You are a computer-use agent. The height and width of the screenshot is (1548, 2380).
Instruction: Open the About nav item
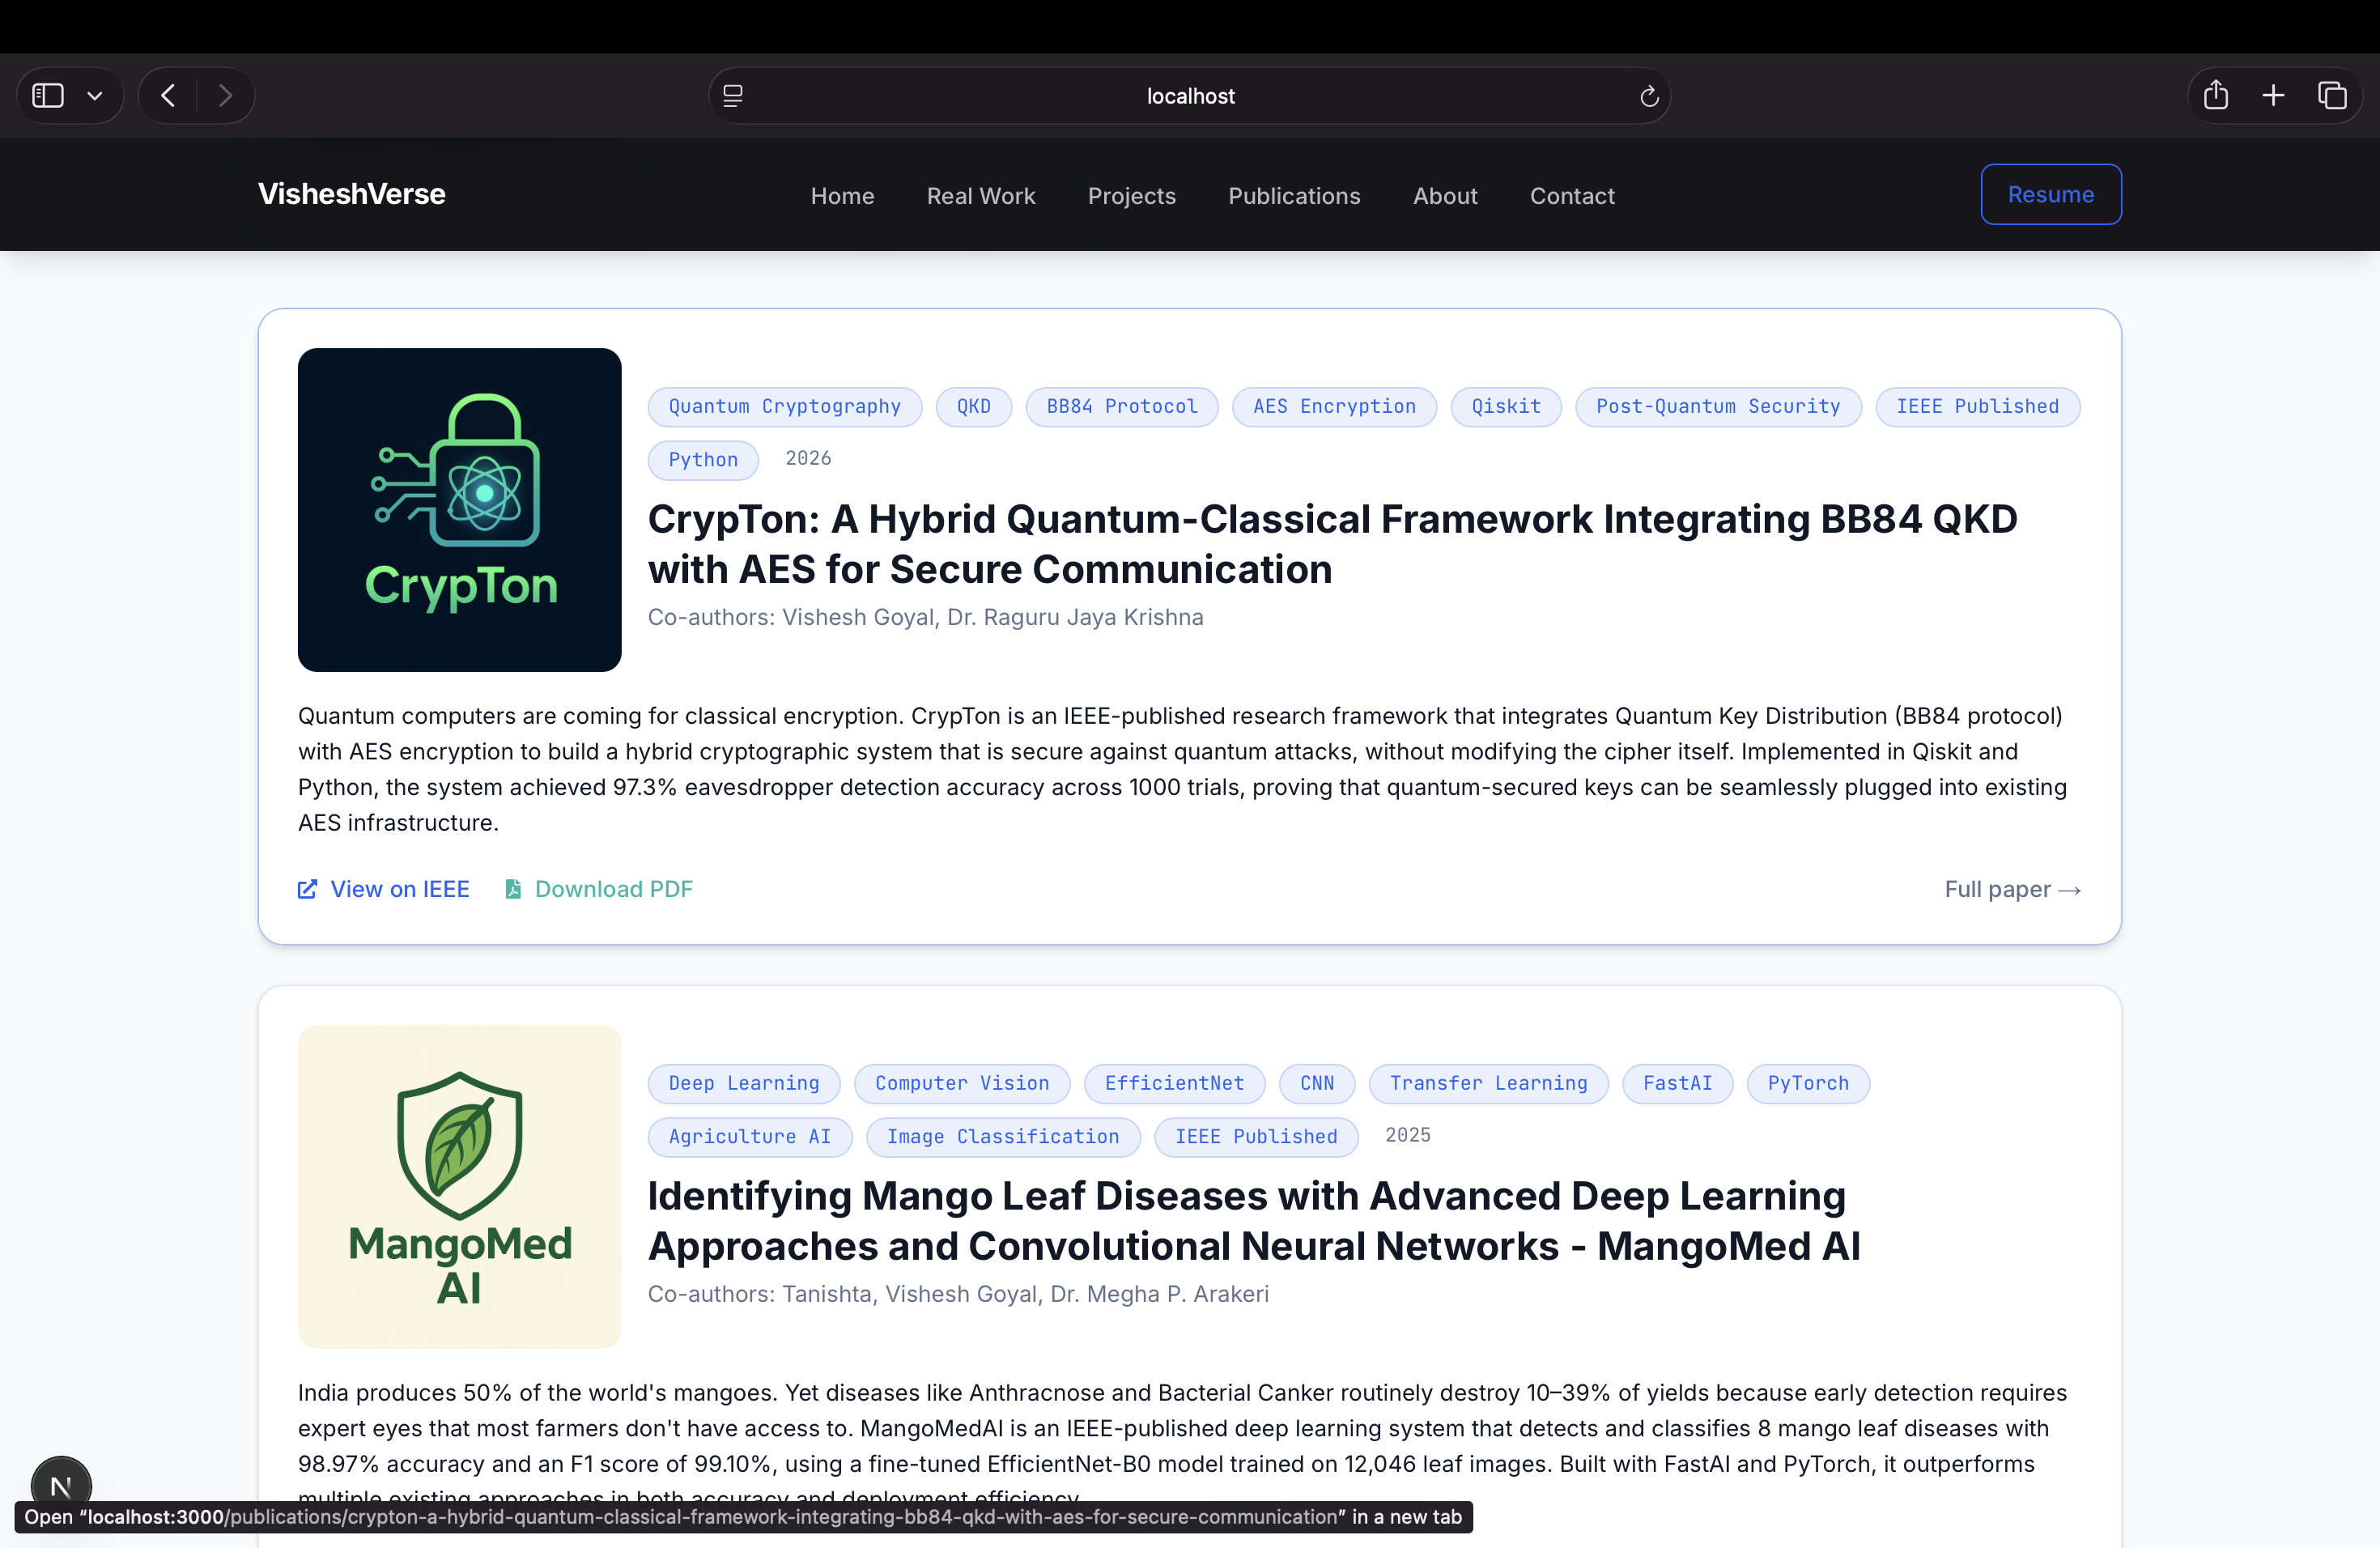1445,196
